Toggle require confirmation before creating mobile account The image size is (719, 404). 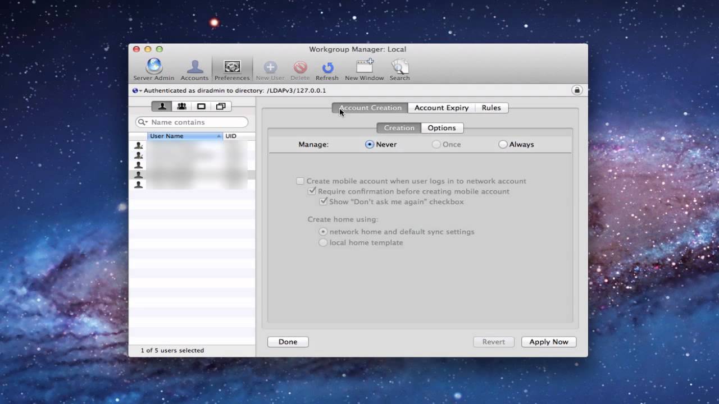(x=312, y=191)
